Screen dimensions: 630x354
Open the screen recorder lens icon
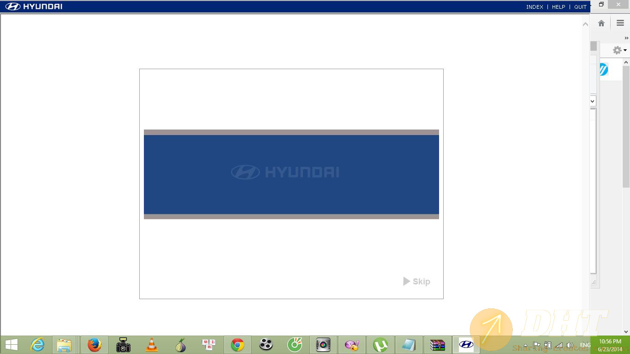click(323, 345)
